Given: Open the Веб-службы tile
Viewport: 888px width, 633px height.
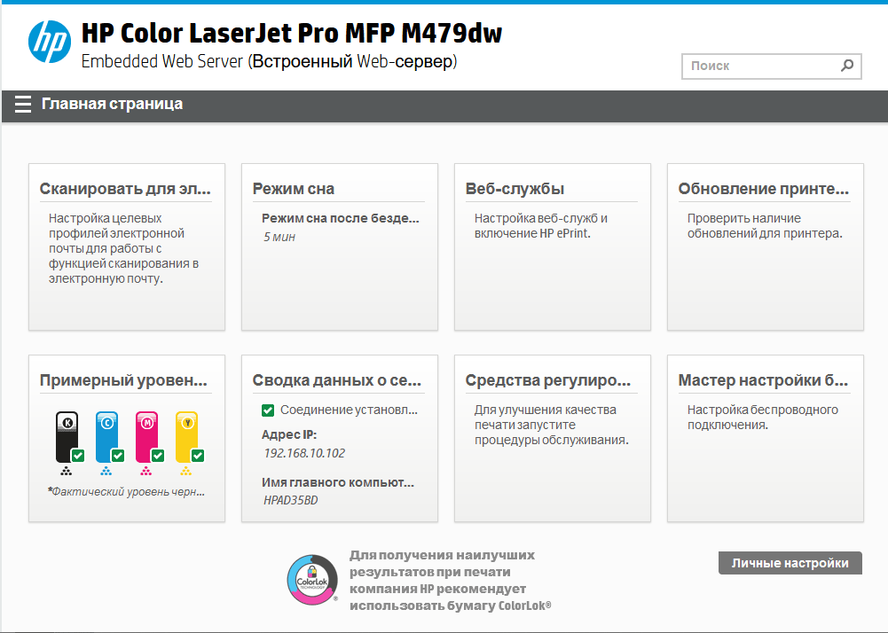Looking at the screenshot, I should [x=553, y=246].
